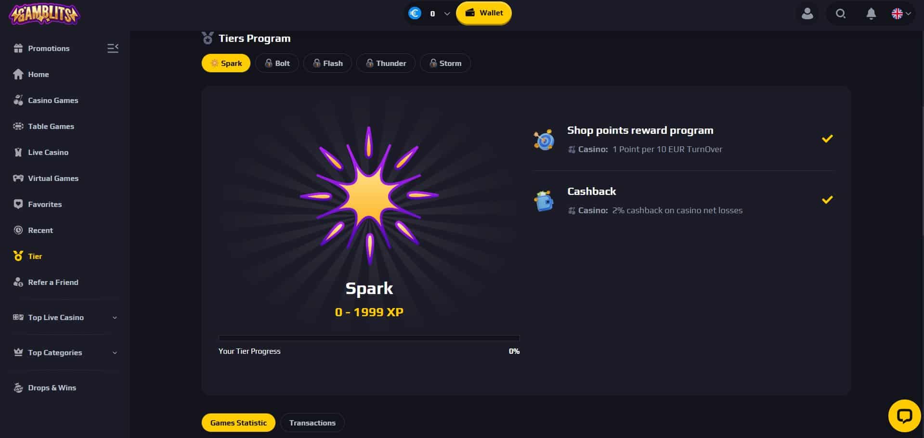924x438 pixels.
Task: Click the Gamblits logo
Action: pos(44,14)
